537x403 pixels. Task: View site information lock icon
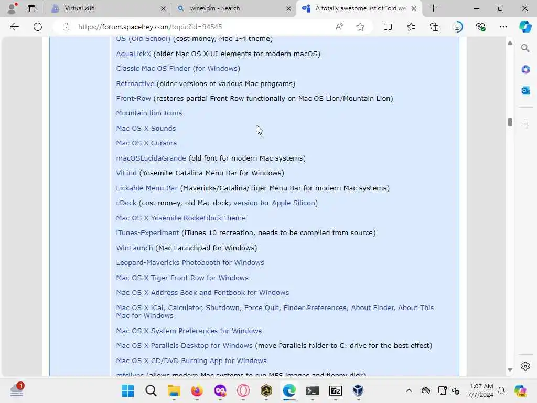[66, 27]
